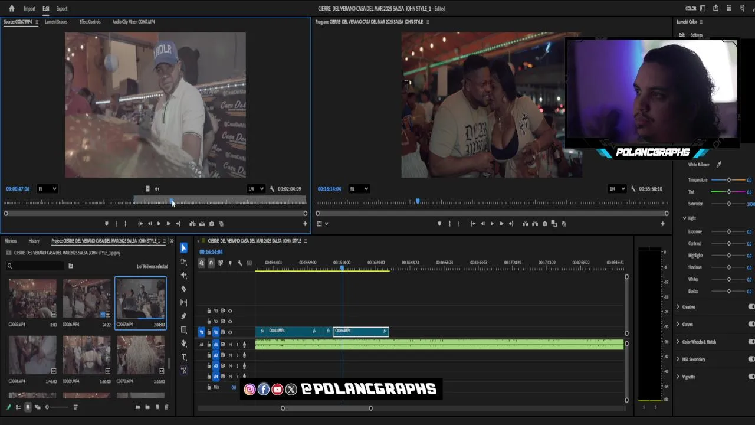
Task: Open Source Monitor zoom level Fit dropdown
Action: pos(47,189)
